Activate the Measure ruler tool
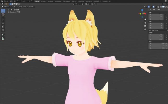This screenshot has height=104, width=168. 3,38
